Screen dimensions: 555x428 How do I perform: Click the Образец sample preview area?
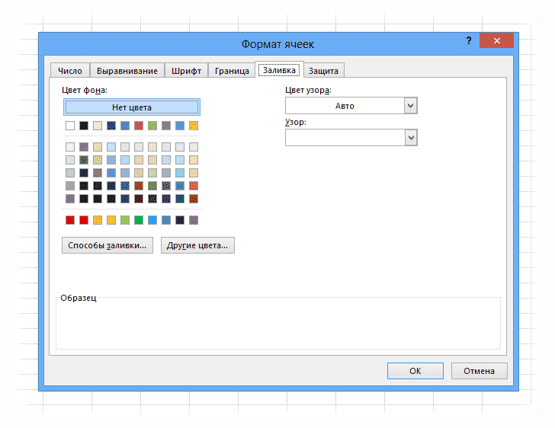tap(278, 324)
